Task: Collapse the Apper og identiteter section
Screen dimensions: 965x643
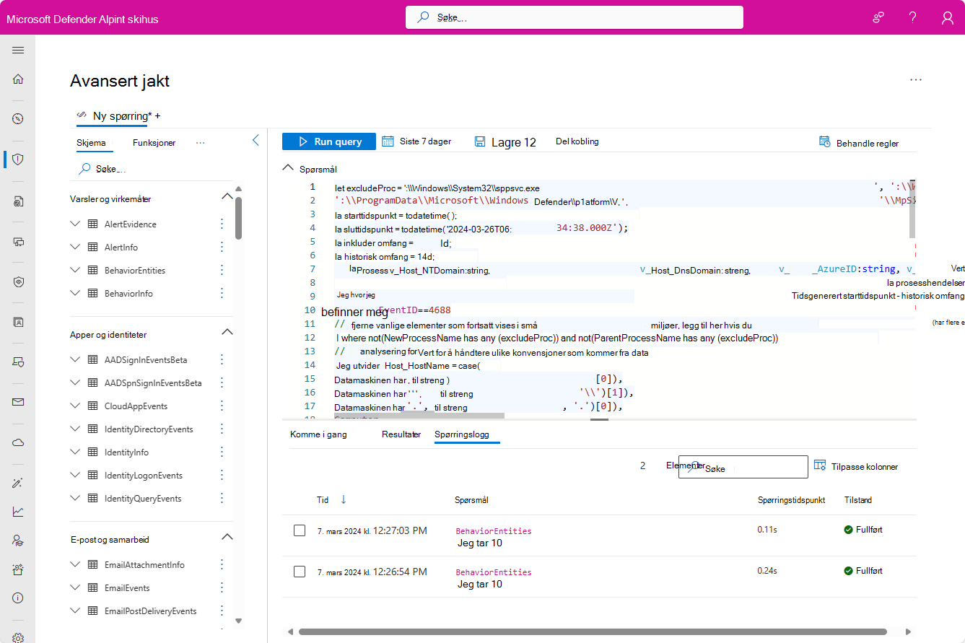Action: [x=227, y=333]
